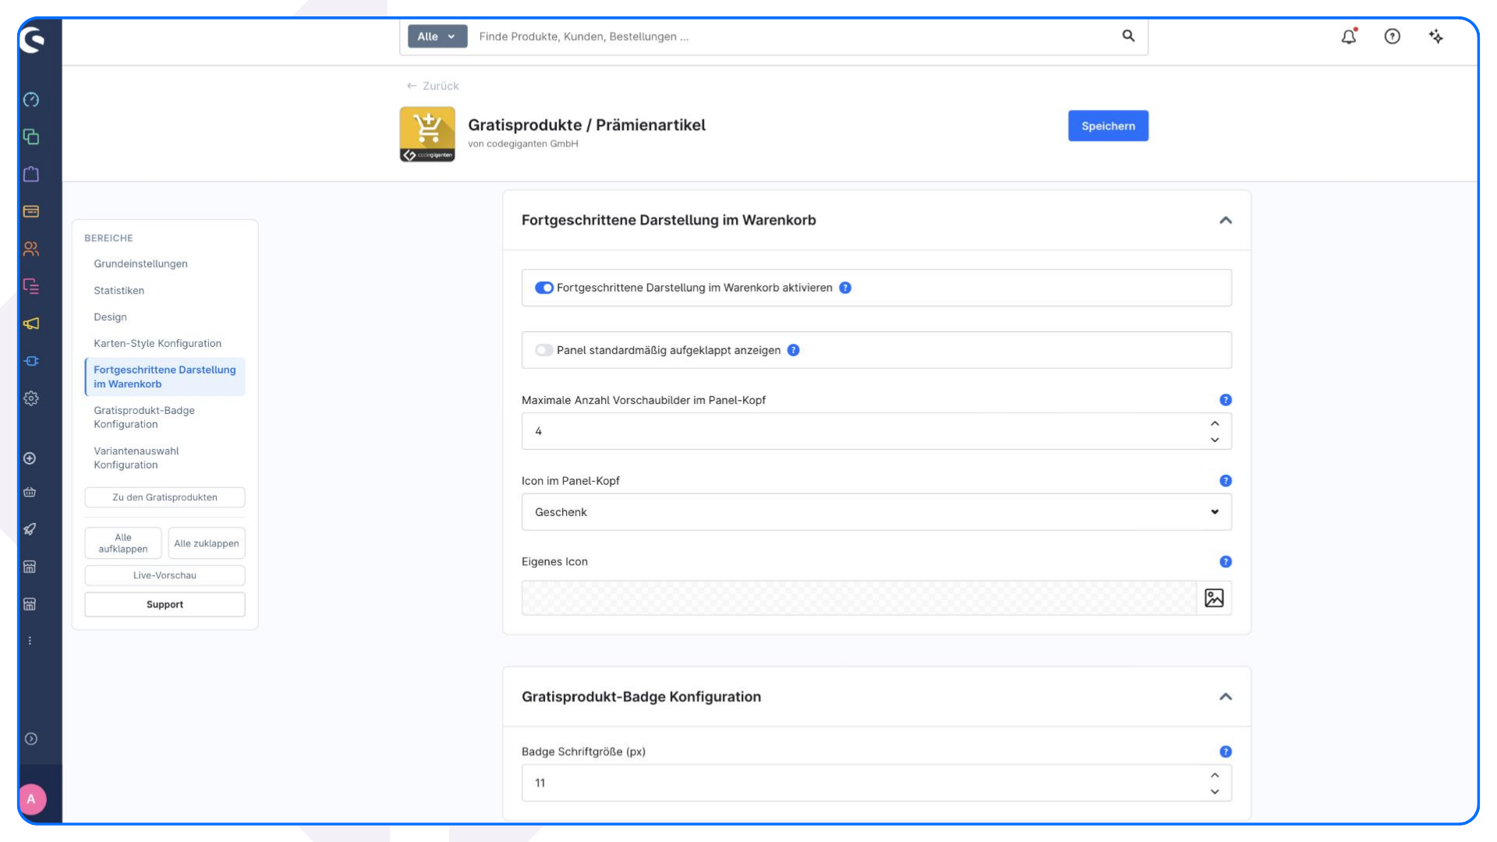The height and width of the screenshot is (842, 1497).
Task: Click the rocket icon in the sidebar
Action: coord(30,529)
